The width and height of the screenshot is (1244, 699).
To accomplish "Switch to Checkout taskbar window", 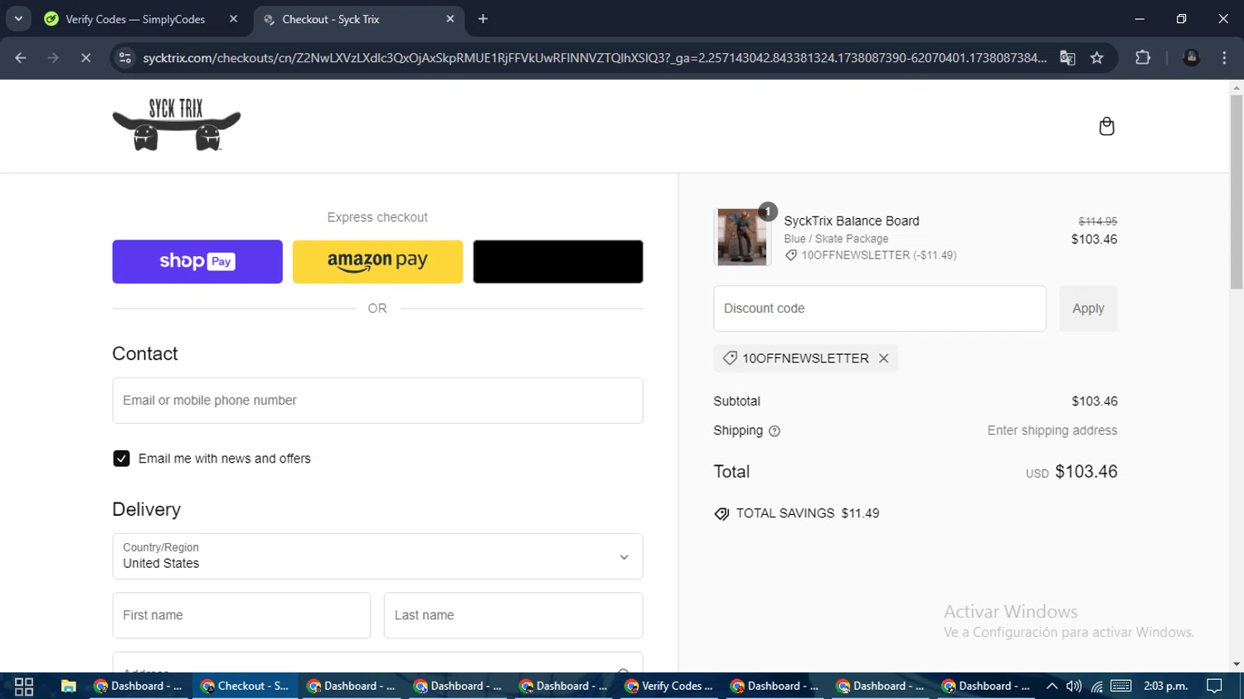I will click(x=245, y=687).
